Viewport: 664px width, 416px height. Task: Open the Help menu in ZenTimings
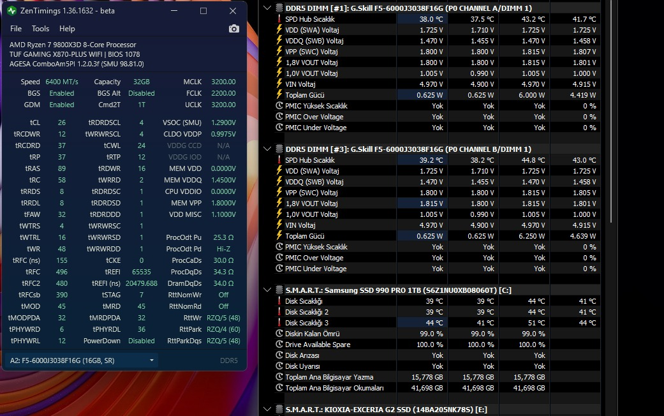pyautogui.click(x=67, y=29)
